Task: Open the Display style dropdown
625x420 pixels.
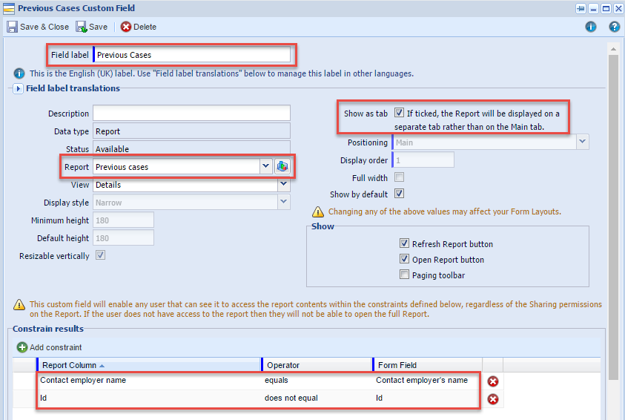Action: pyautogui.click(x=283, y=202)
